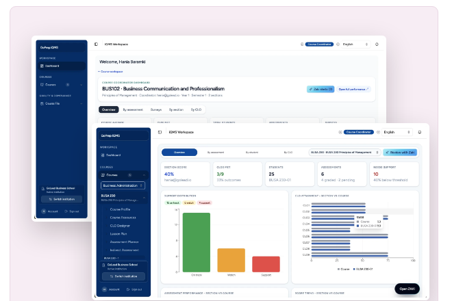Click green 'on track' legend pill
Viewport: 452px width, 301px height.
coord(173,202)
